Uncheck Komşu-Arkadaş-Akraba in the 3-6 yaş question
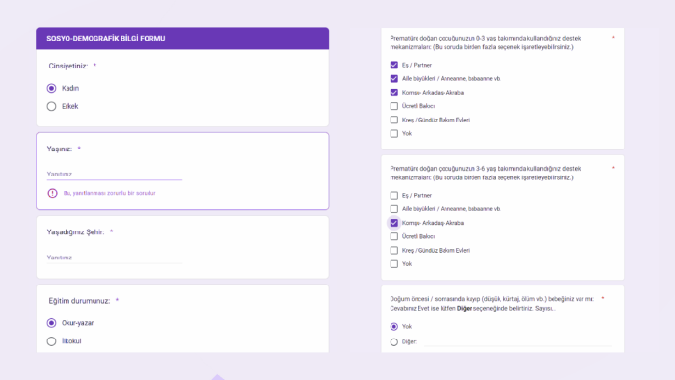The image size is (675, 380). tap(394, 223)
